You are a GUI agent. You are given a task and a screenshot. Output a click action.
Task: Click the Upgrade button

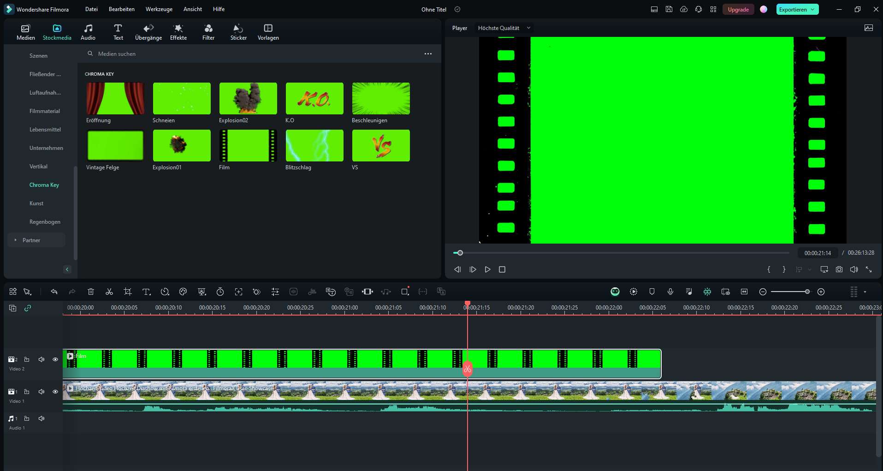point(738,9)
